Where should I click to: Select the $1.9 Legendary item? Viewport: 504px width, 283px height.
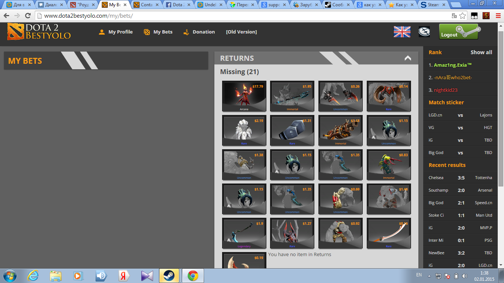point(244,233)
